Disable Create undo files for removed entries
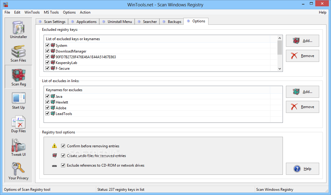 [x=63, y=156]
